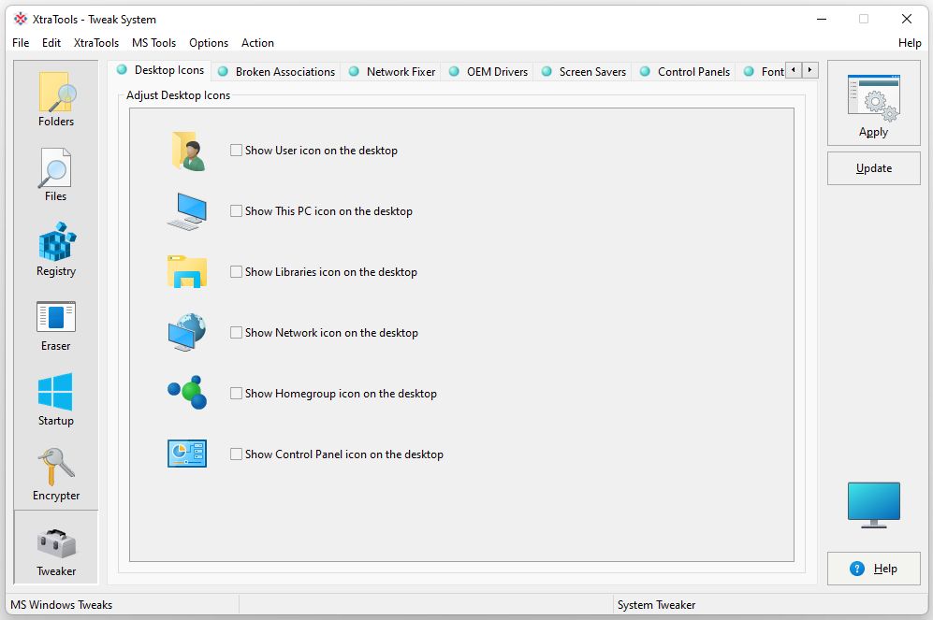
Task: Switch to the Screen Savers tab
Action: pos(584,72)
